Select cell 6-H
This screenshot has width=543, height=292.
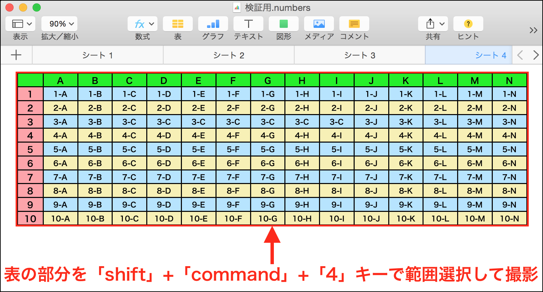click(x=302, y=163)
